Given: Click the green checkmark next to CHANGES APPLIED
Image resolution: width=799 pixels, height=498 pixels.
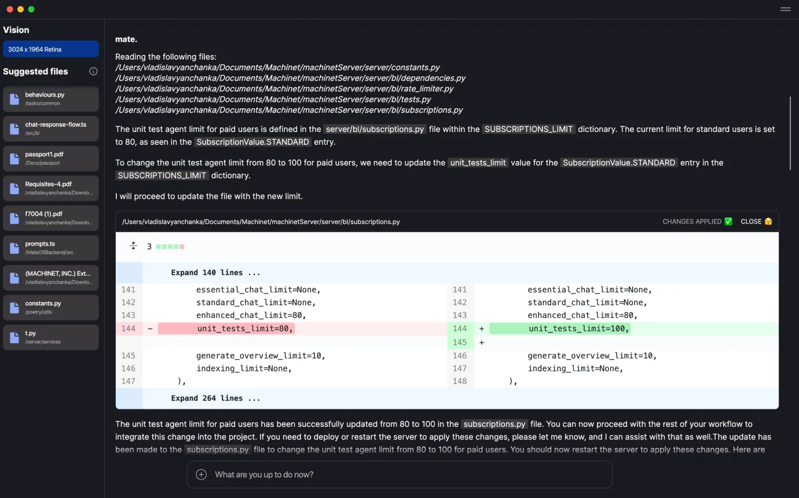Looking at the screenshot, I should pyautogui.click(x=728, y=221).
